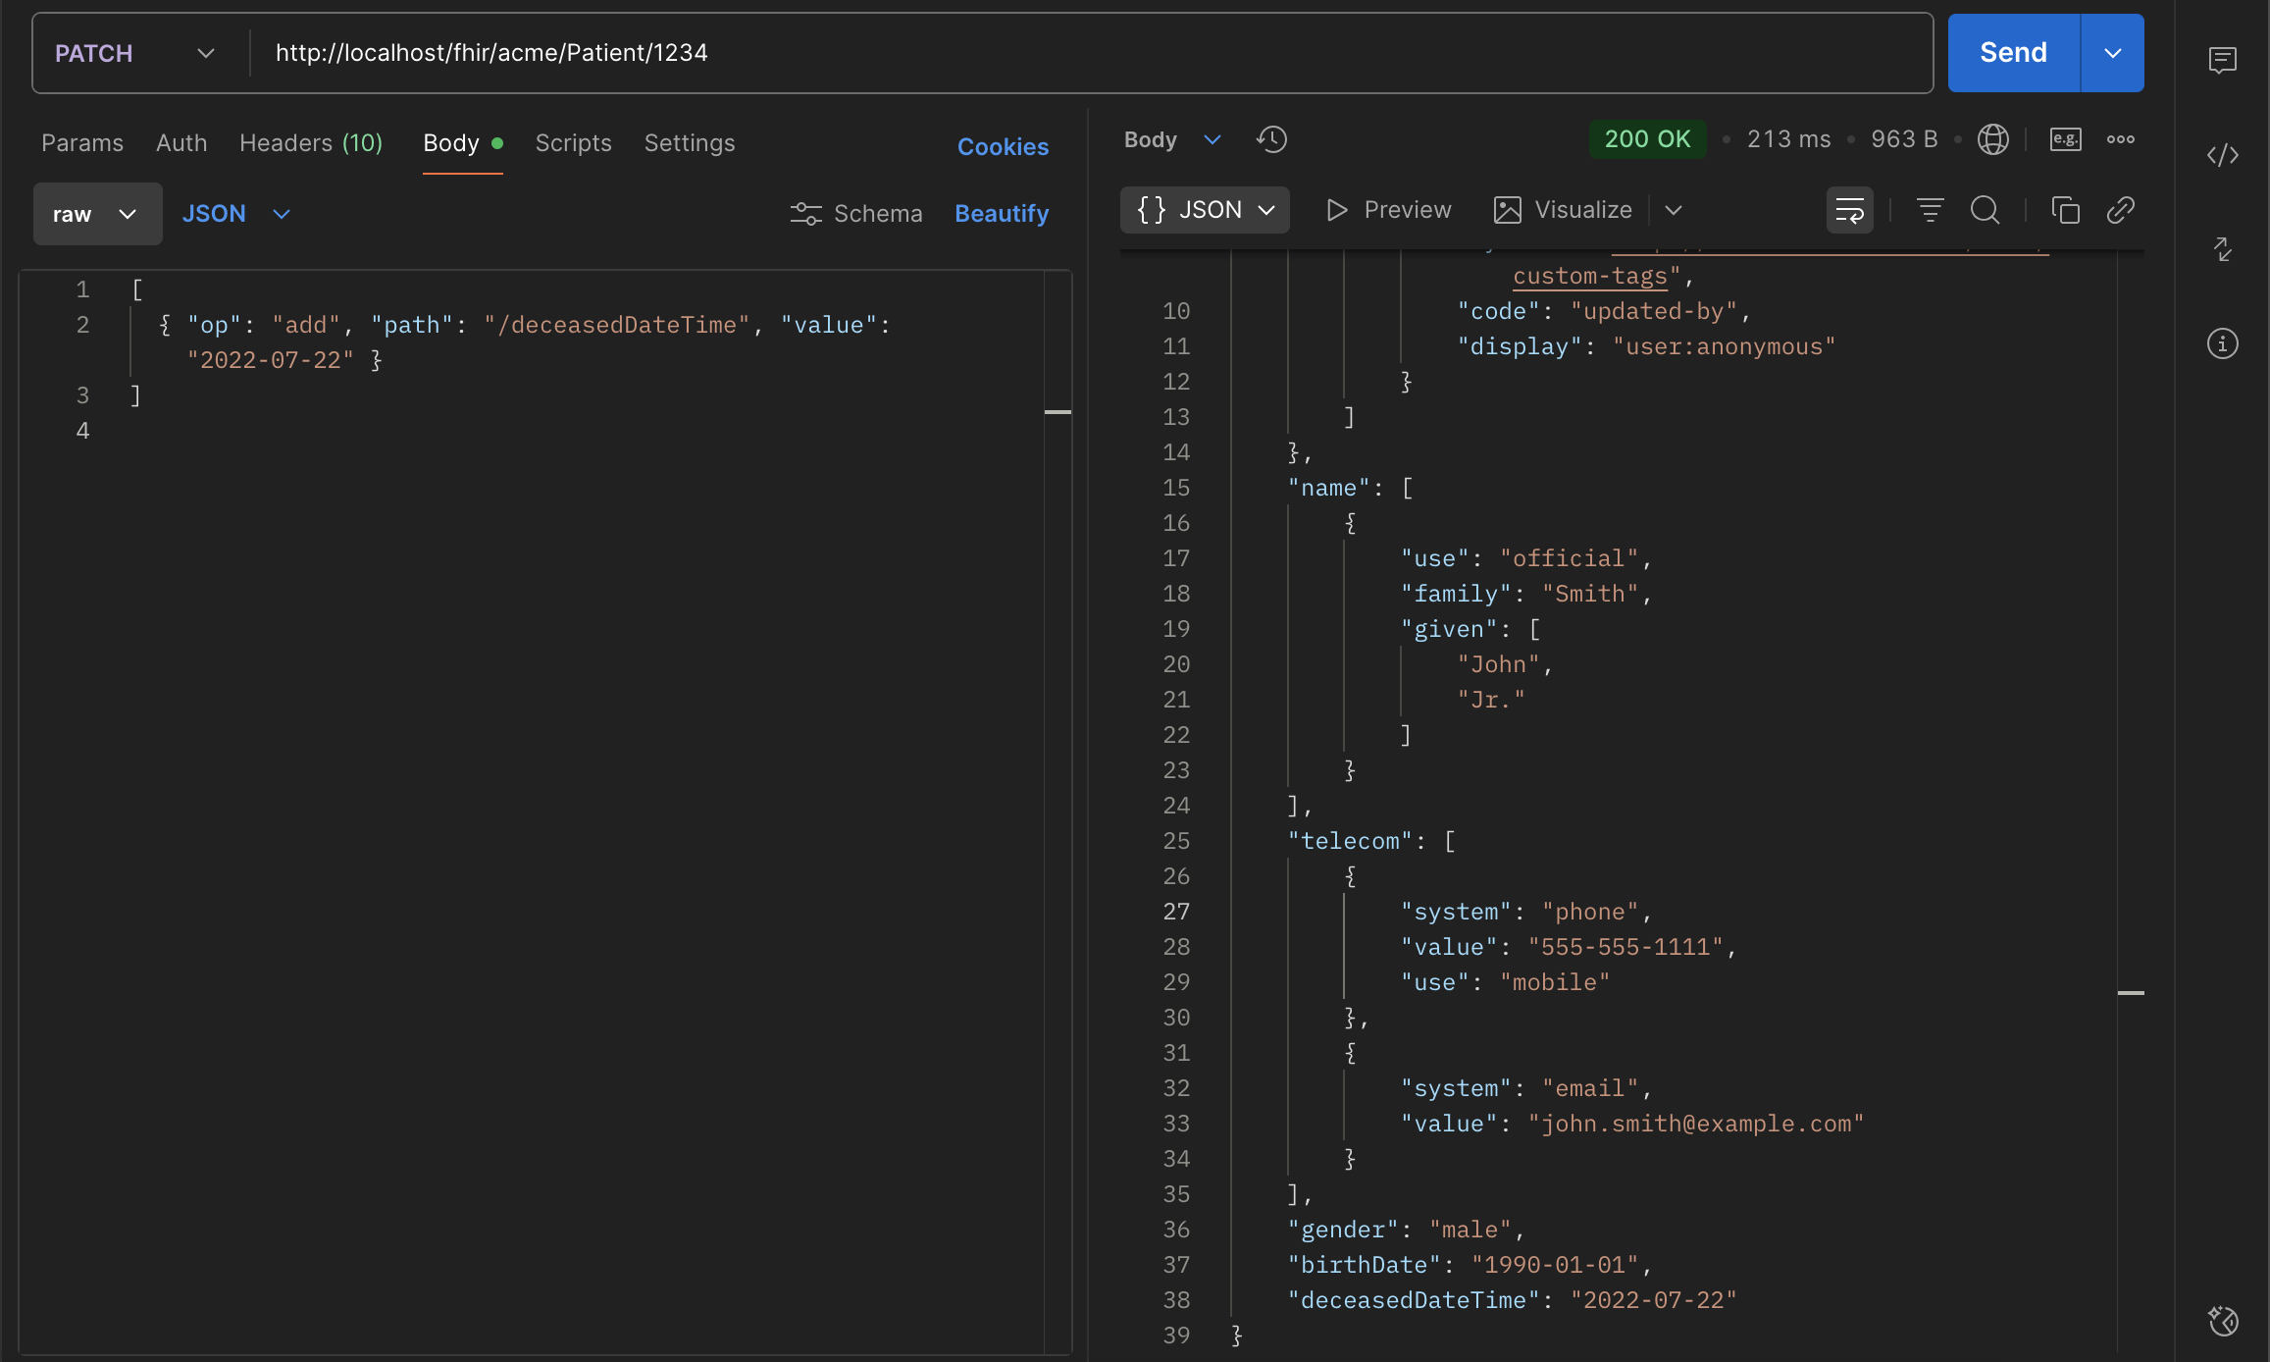Screen dimensions: 2270x1362
Task: Open the JSON response format dropdown
Action: click(1205, 210)
